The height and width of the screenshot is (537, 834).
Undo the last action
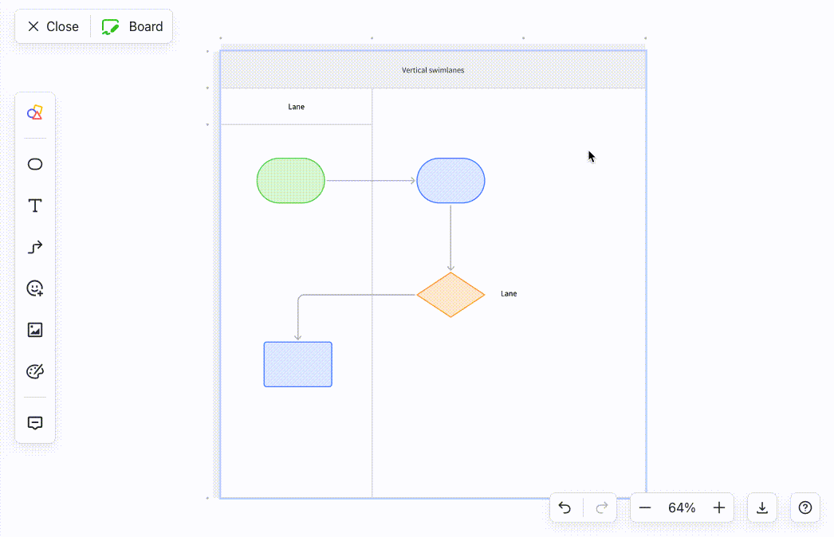click(x=565, y=508)
